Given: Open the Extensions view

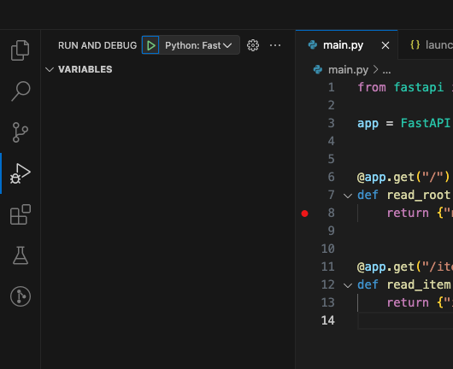Looking at the screenshot, I should 21,214.
